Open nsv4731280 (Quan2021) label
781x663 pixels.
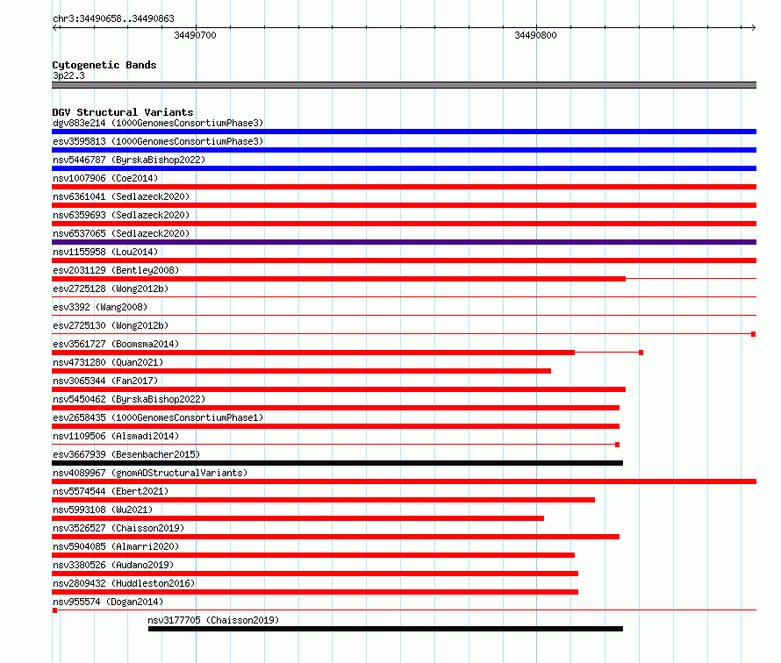[108, 362]
